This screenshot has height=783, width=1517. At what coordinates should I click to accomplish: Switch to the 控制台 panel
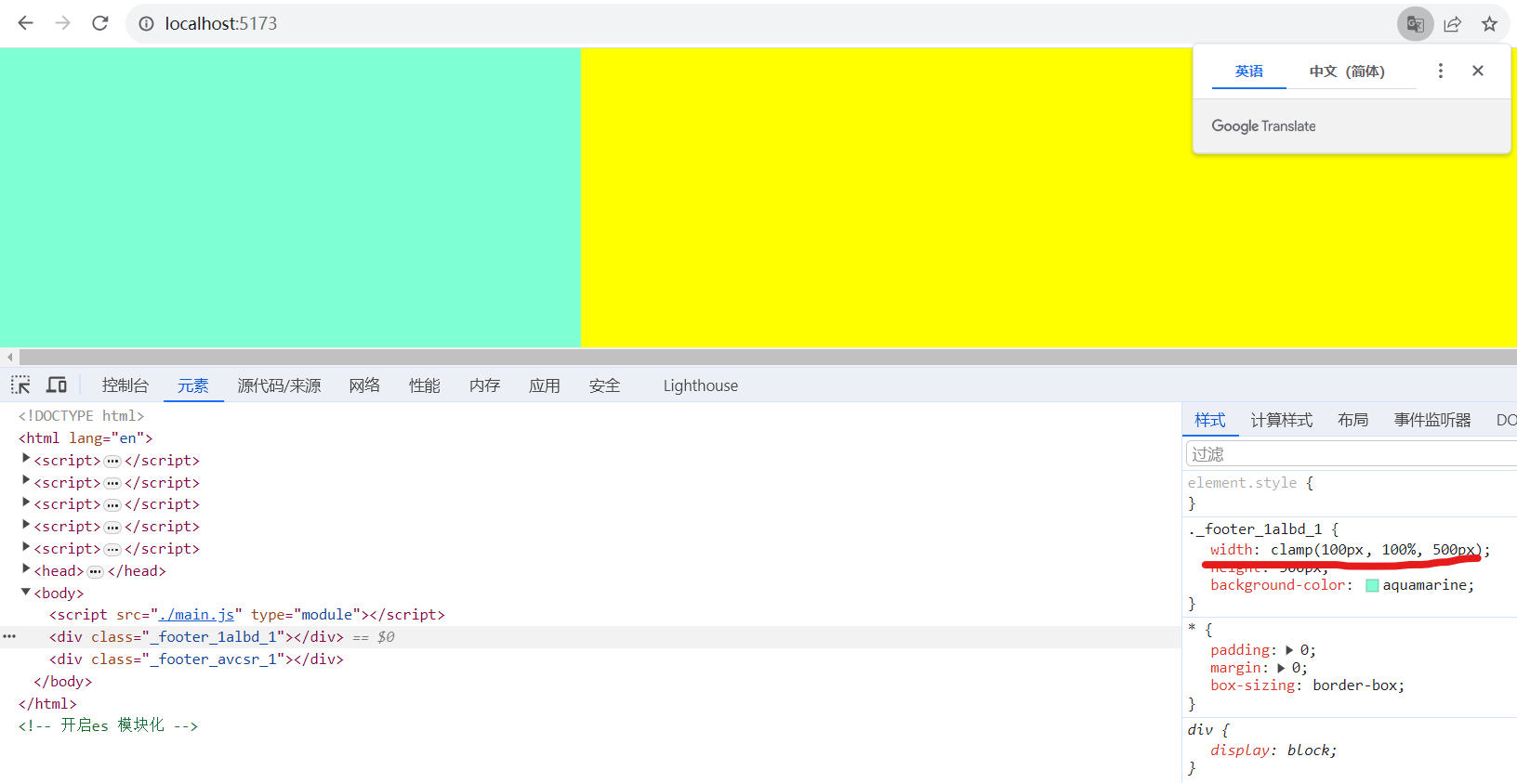point(125,385)
